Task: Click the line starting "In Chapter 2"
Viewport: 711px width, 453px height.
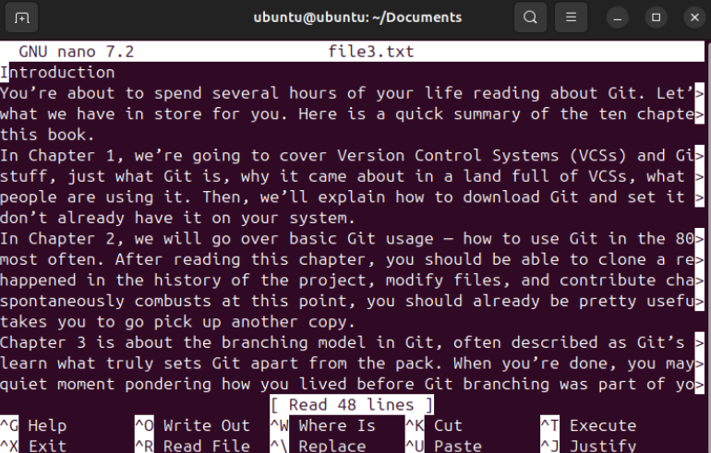Action: pos(352,239)
